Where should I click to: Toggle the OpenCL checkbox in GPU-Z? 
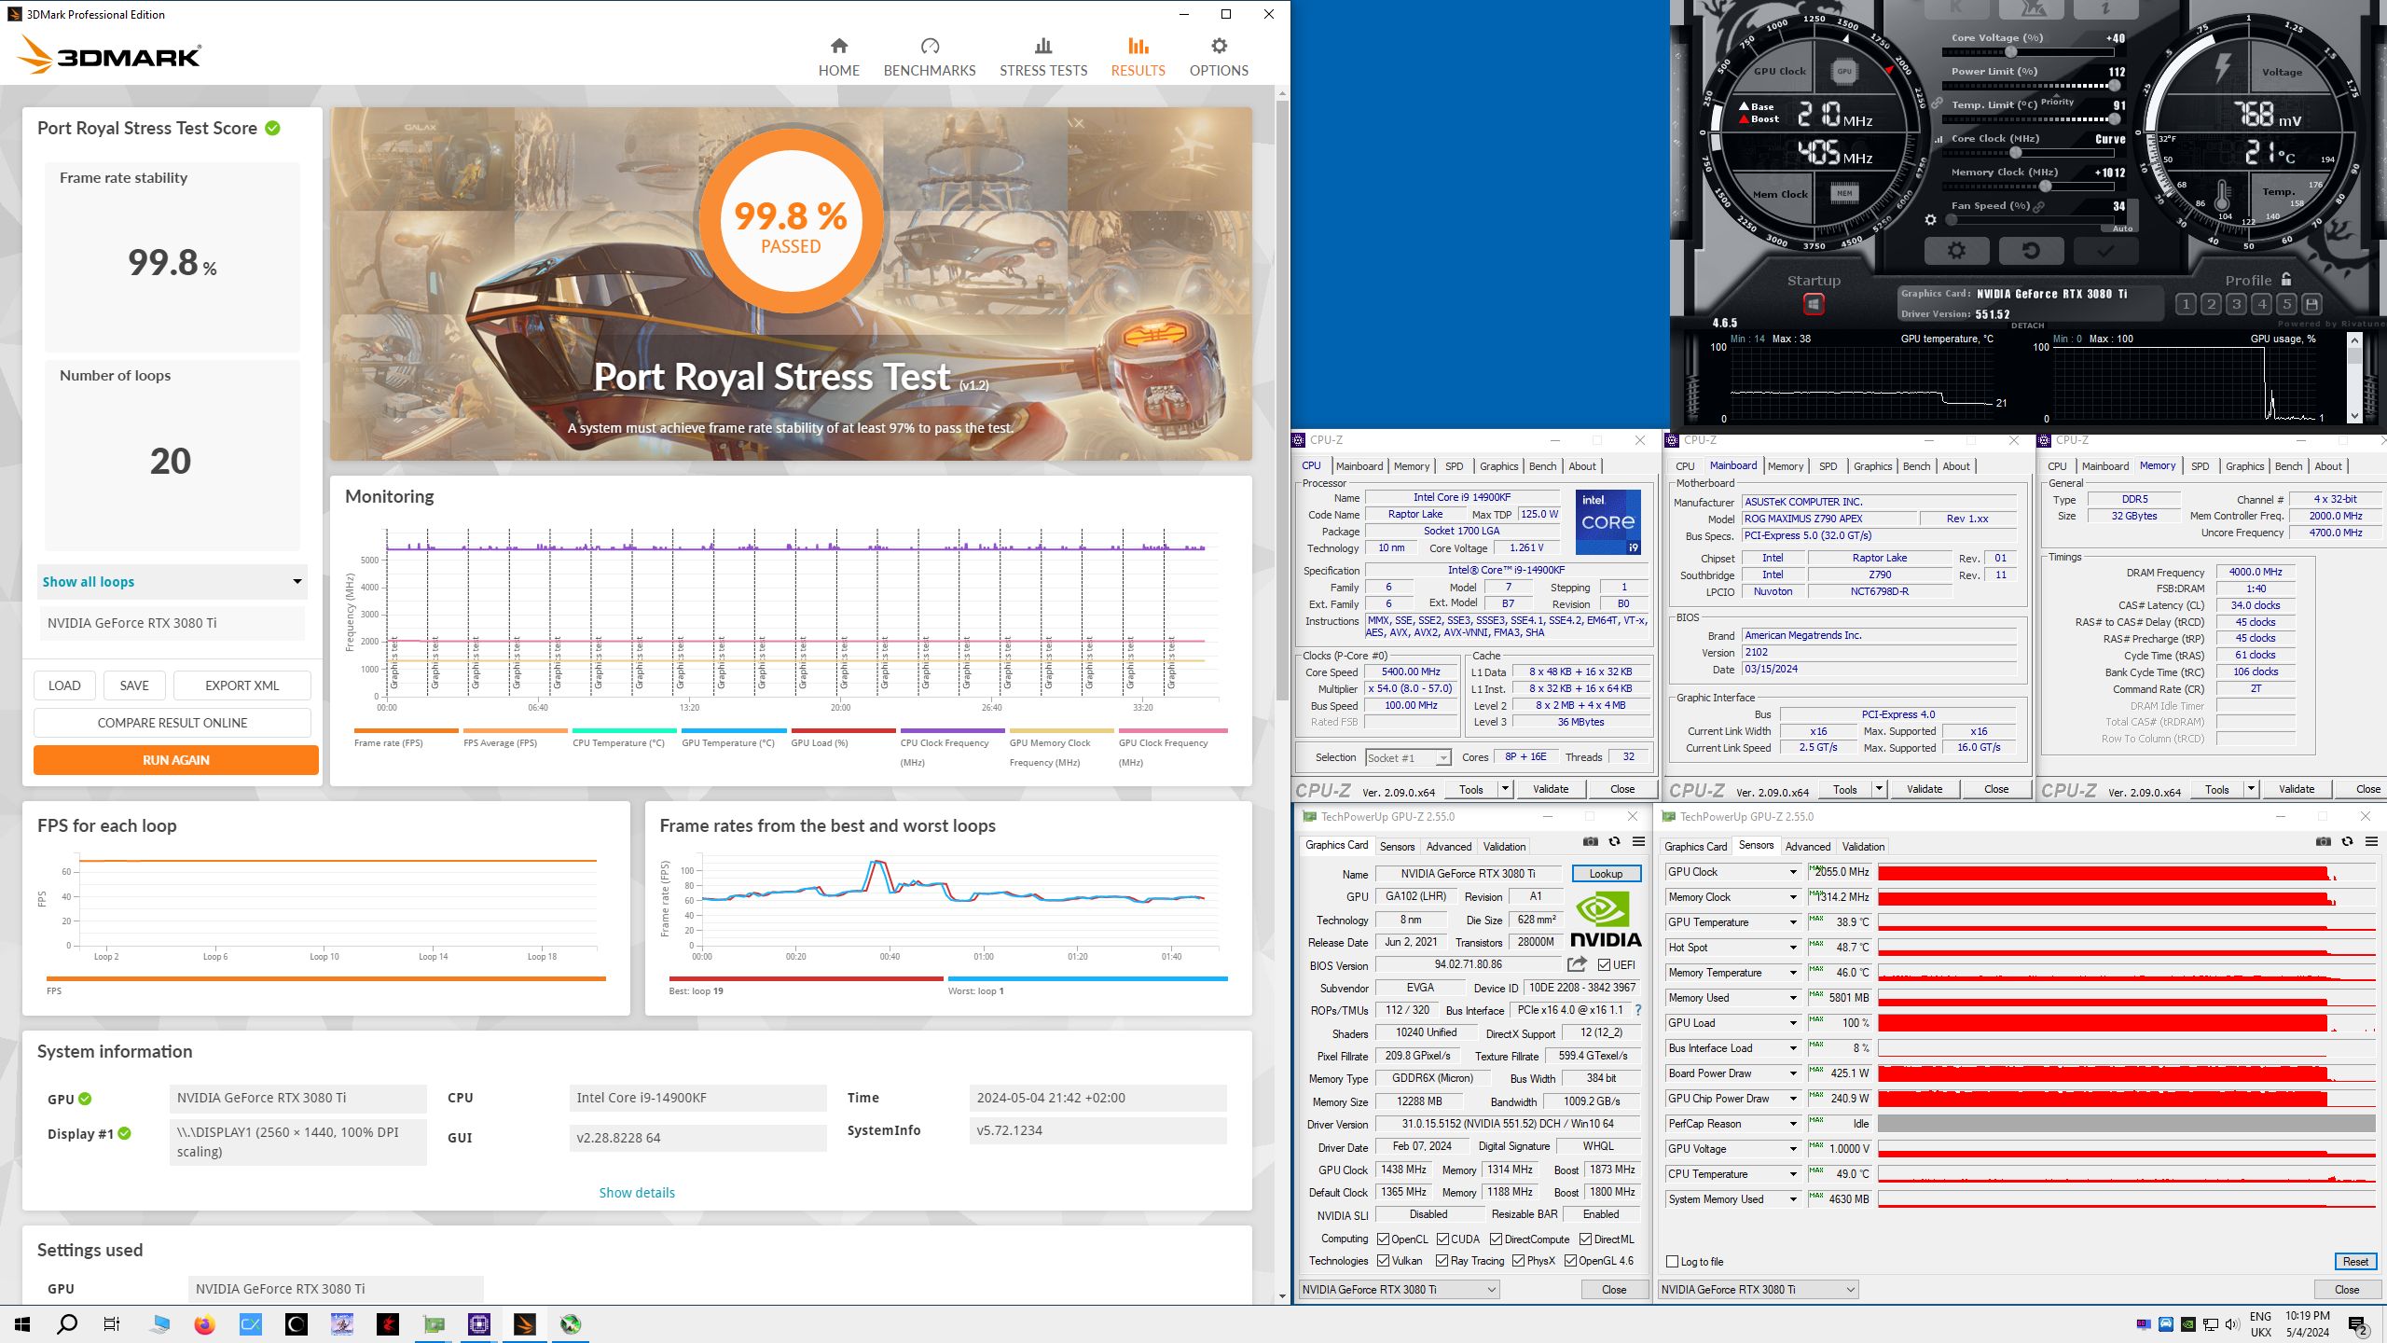[1383, 1239]
